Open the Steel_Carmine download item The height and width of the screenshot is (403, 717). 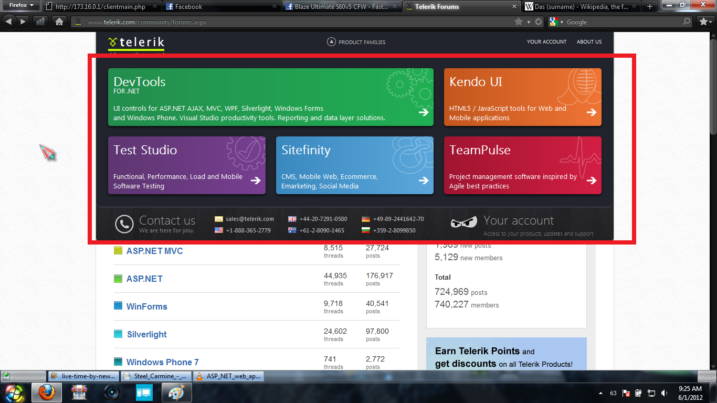click(156, 376)
